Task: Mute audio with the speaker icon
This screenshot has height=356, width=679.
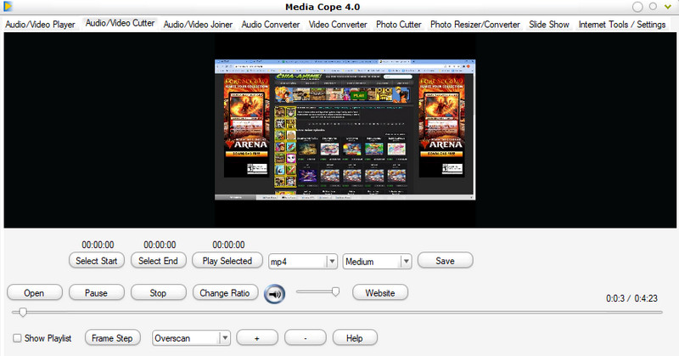Action: pyautogui.click(x=274, y=294)
